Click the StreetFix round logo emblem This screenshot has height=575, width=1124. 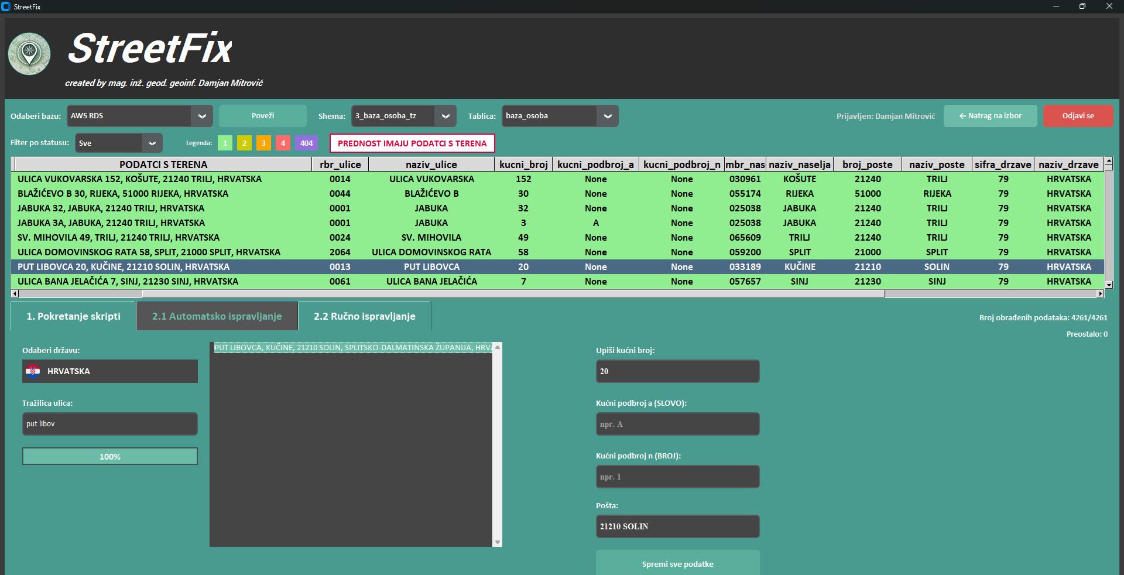[x=29, y=54]
